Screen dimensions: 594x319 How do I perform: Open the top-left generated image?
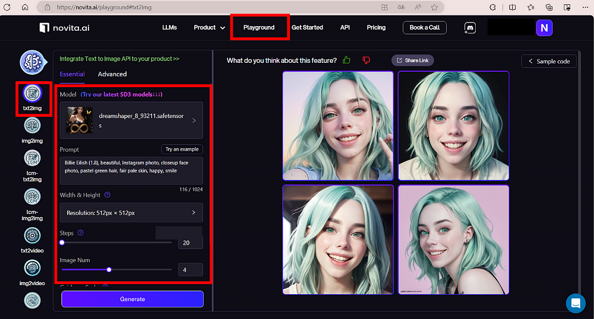(x=338, y=126)
